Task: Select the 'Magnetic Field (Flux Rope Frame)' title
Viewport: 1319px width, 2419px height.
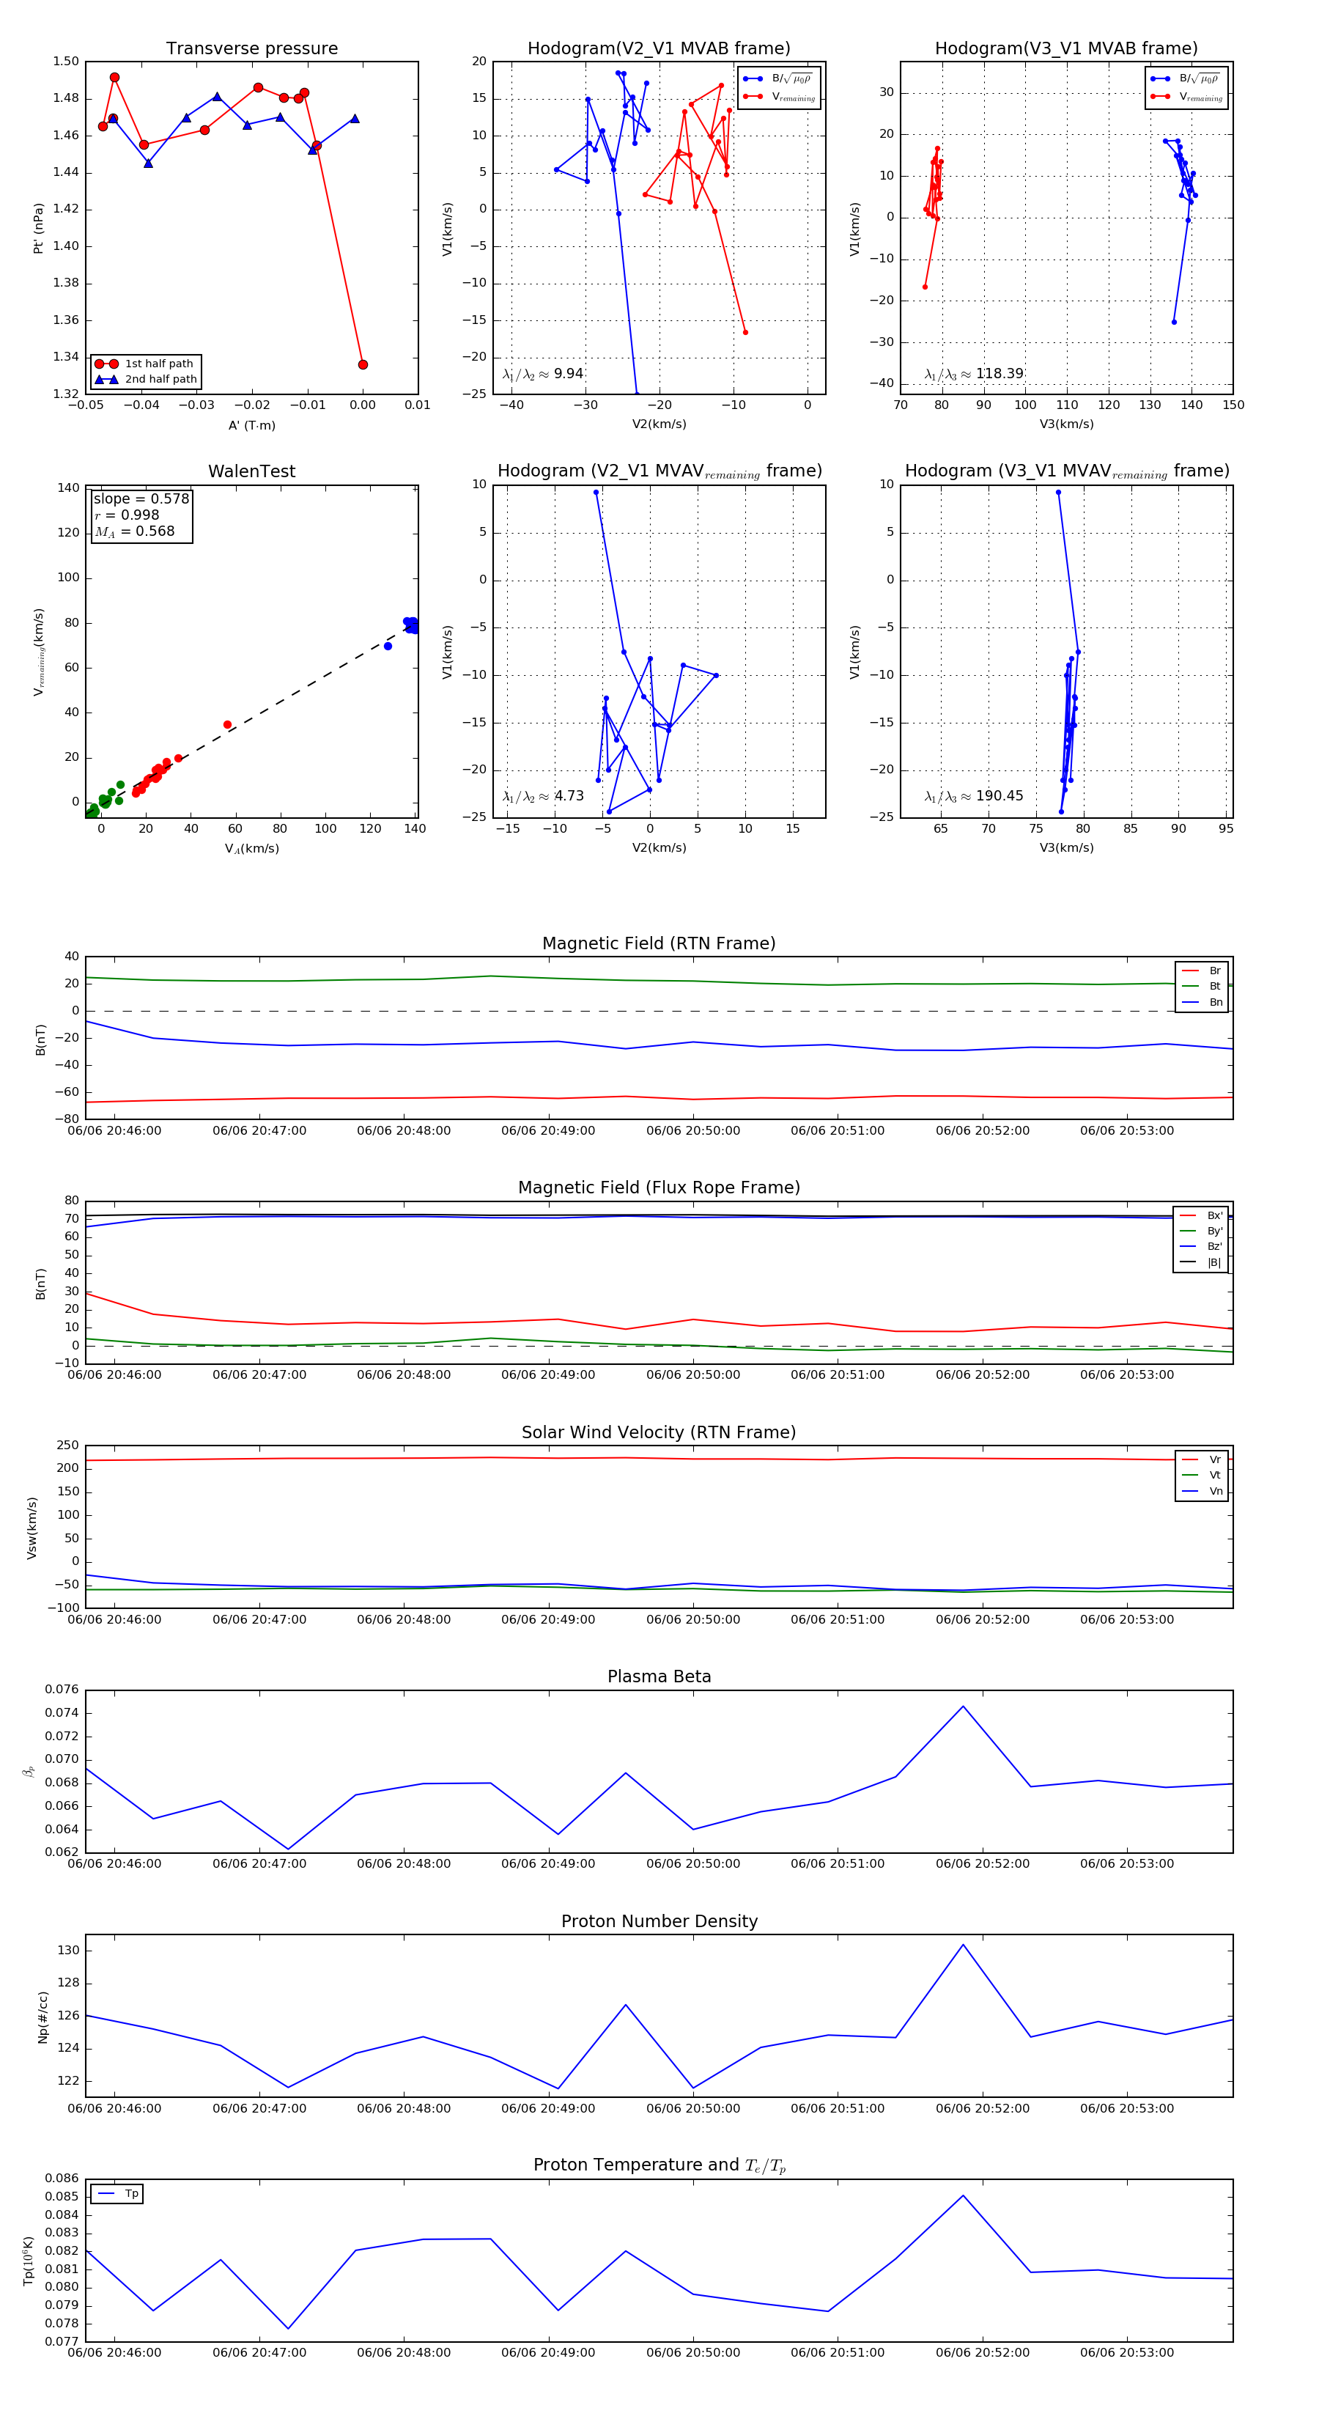Action: tap(659, 1188)
